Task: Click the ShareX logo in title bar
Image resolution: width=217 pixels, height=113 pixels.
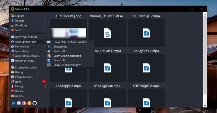Action: (12, 9)
